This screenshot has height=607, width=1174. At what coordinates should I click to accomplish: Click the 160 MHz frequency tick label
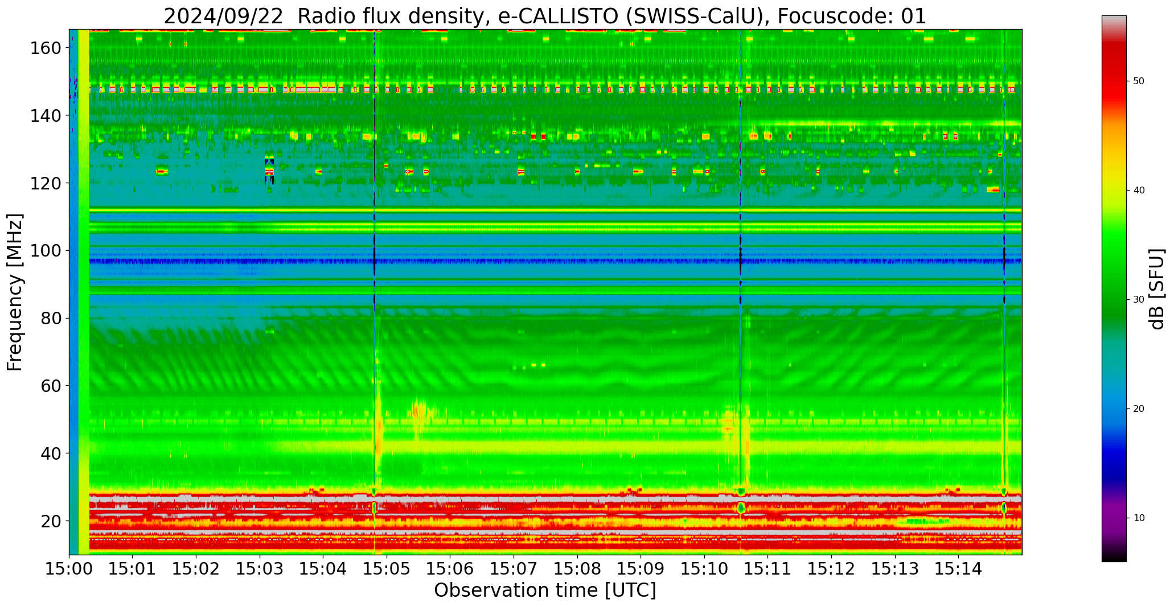[46, 48]
